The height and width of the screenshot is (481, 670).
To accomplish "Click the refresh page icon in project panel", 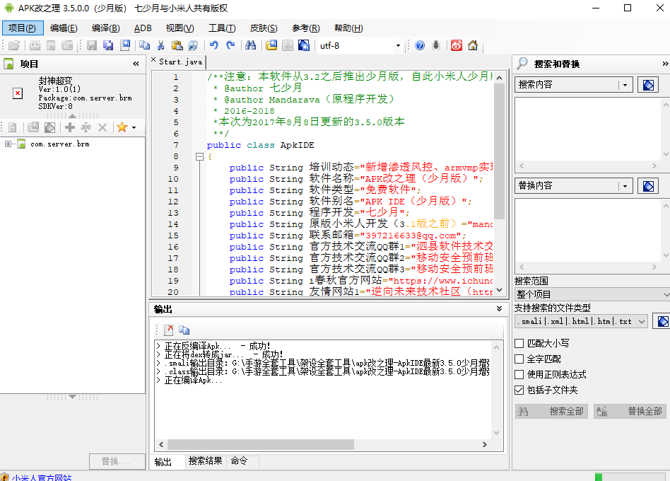I will (x=13, y=127).
